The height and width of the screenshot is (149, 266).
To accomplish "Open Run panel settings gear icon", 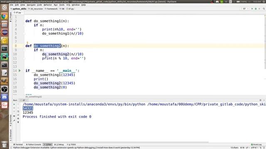I will tap(261, 100).
